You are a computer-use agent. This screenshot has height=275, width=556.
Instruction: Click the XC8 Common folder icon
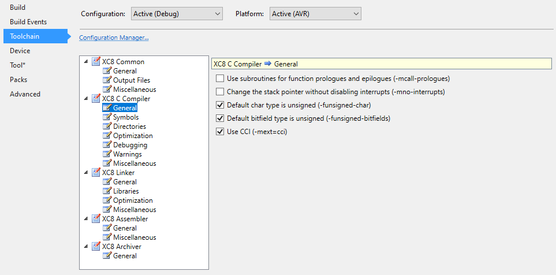pos(96,62)
